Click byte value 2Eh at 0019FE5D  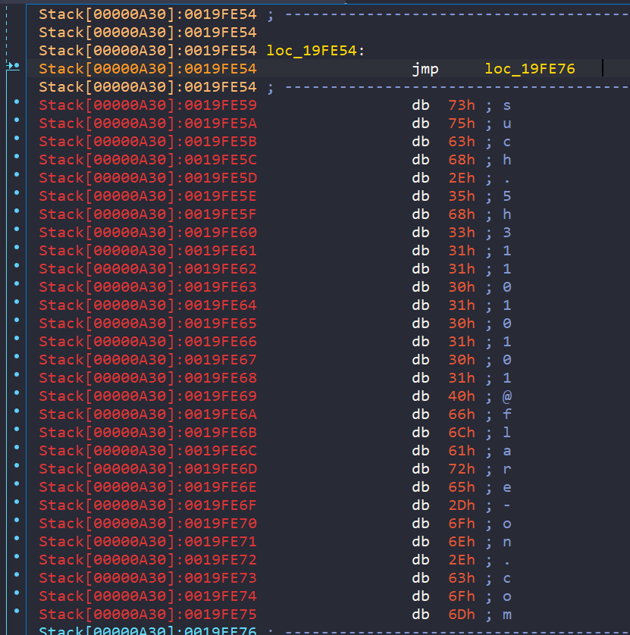coord(462,178)
